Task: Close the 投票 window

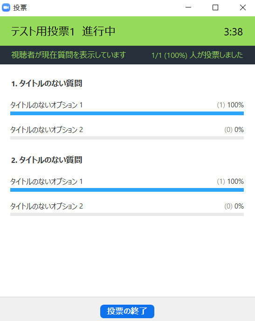Action: (243, 7)
